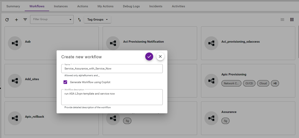
Task: Expand the Tag Groups dropdown
Action: [x=97, y=20]
